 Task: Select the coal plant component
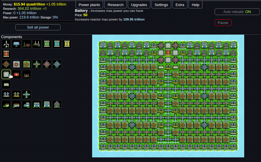point(27,44)
